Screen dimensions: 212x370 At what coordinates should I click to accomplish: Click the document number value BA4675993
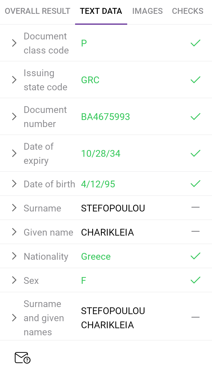(105, 117)
